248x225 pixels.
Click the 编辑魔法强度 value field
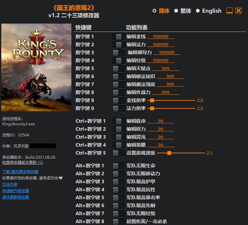[170, 84]
